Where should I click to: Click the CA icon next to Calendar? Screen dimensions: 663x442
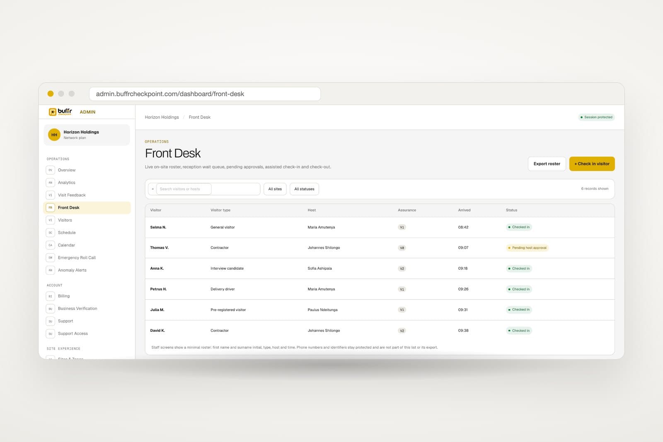coord(51,245)
